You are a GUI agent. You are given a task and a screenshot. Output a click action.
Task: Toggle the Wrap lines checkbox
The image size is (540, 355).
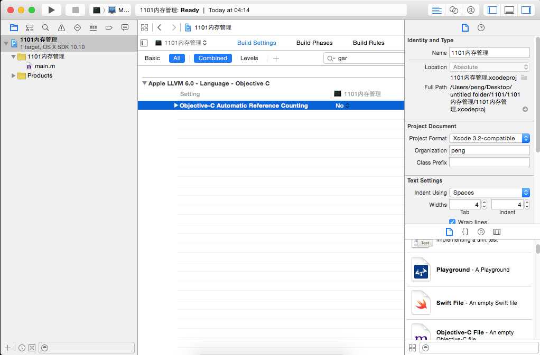tap(452, 222)
